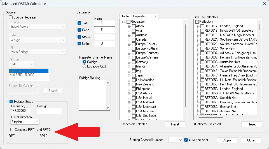This screenshot has height=149, width=269.
Task: Click the Talk Name field
Action: [104, 23]
